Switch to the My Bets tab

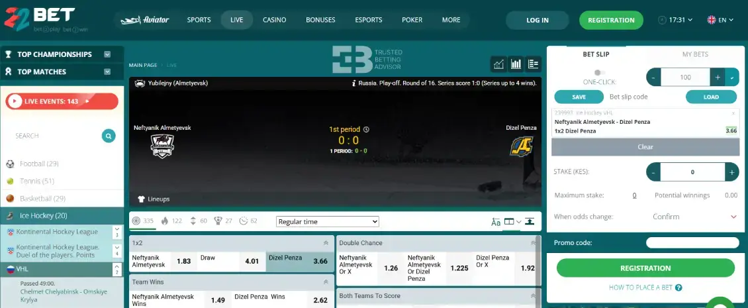(x=694, y=54)
